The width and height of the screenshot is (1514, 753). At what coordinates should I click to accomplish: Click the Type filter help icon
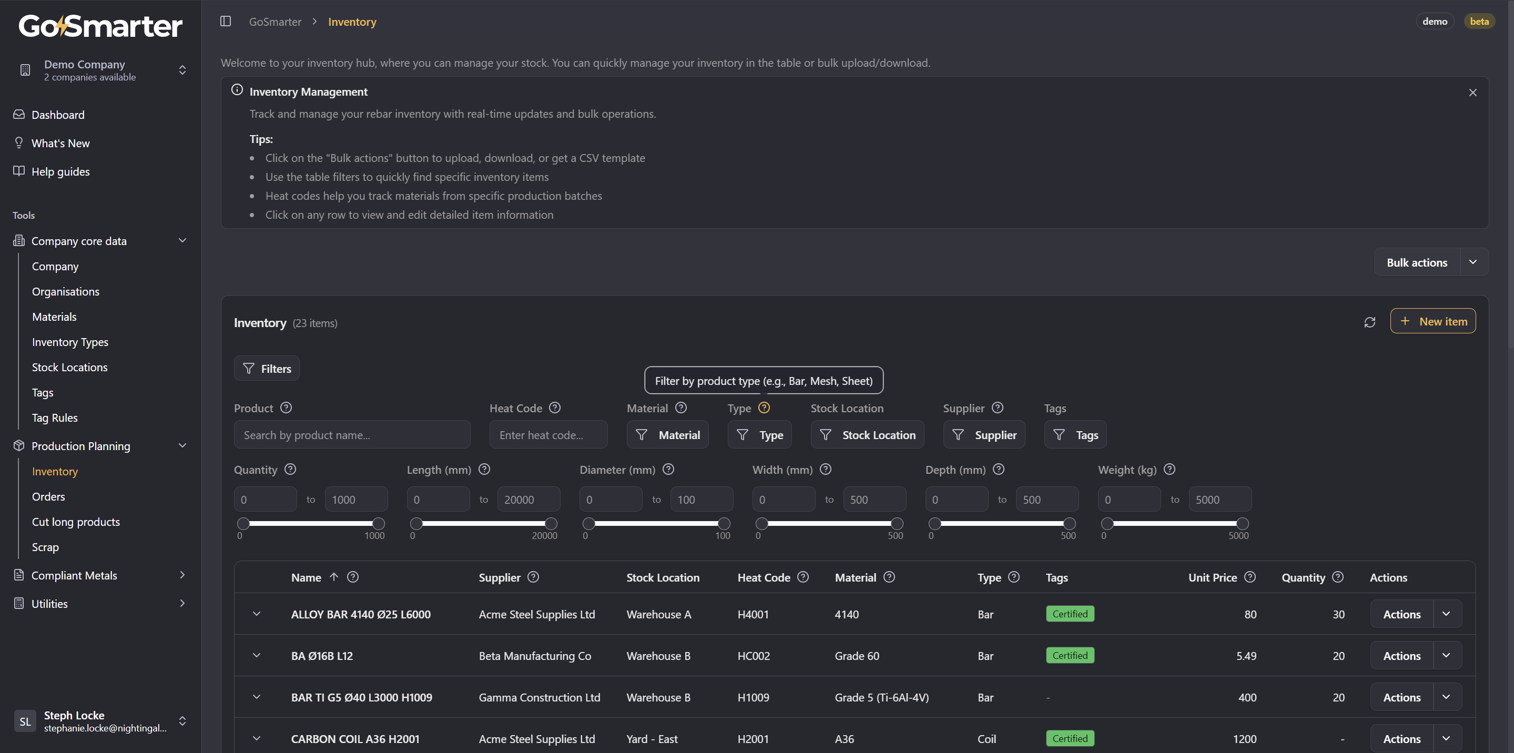(x=764, y=408)
